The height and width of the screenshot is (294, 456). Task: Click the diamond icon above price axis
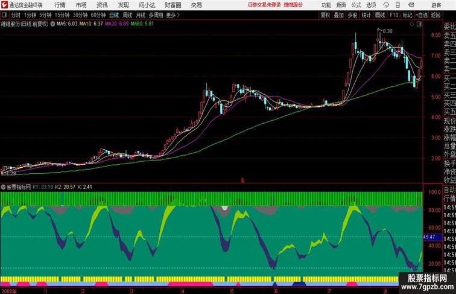click(x=412, y=24)
